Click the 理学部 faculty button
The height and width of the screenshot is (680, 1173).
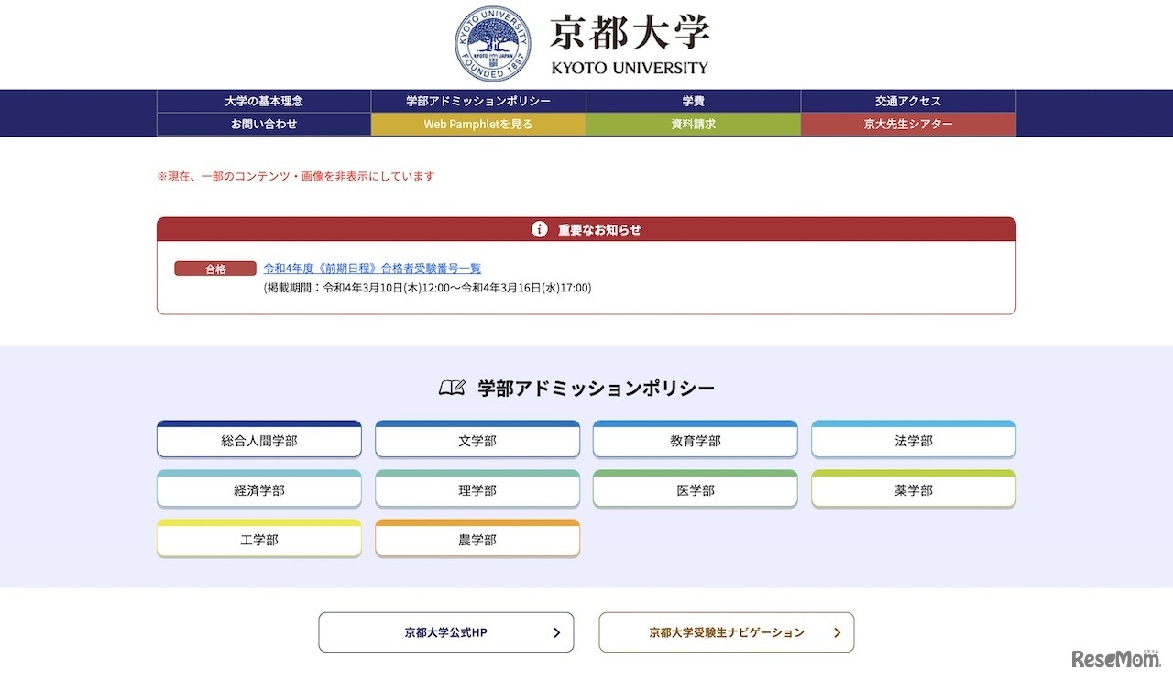coord(477,488)
